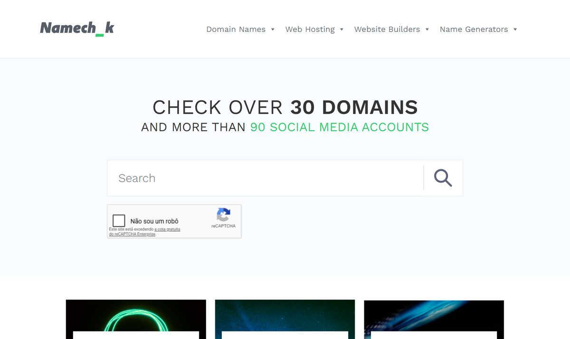Click the Namech_k logo
Screen dimensions: 570x339
77,29
